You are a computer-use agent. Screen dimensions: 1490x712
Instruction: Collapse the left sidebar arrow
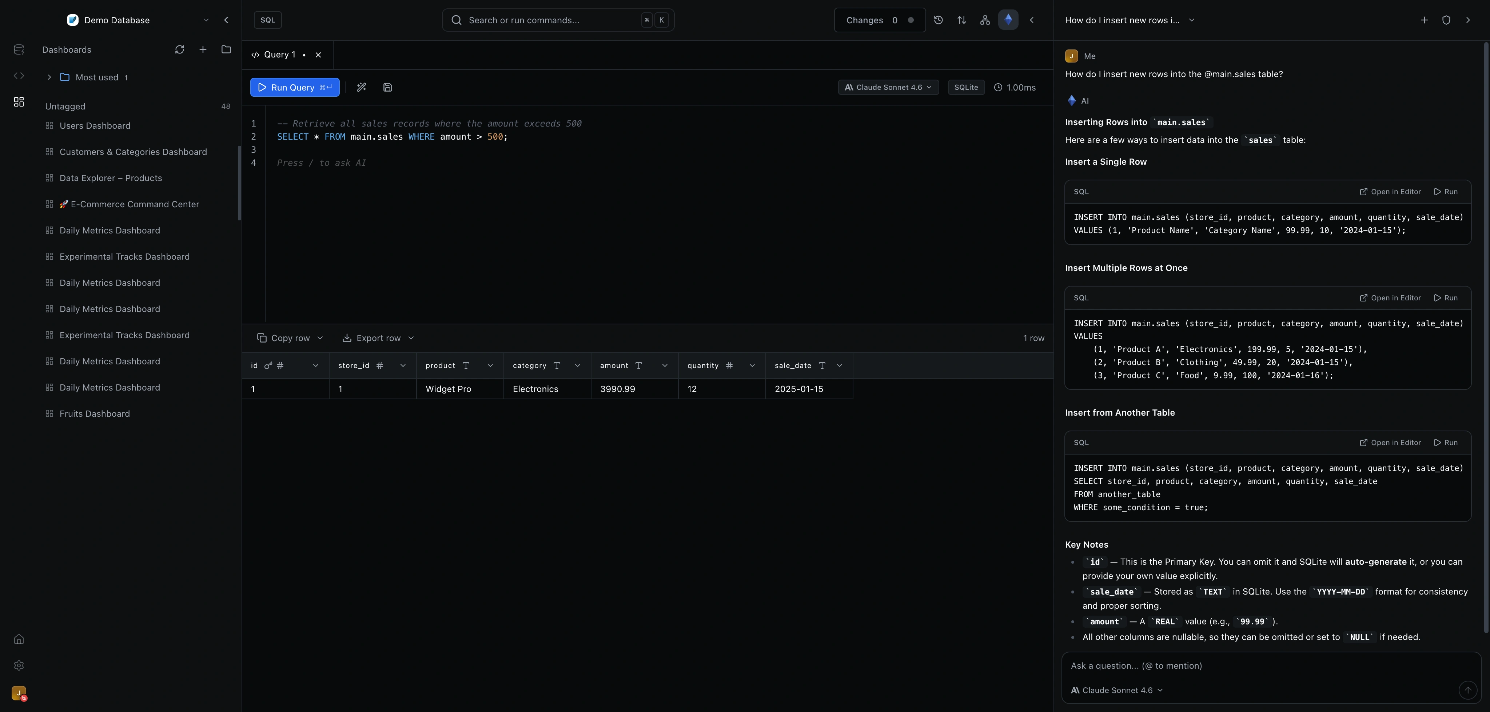click(226, 20)
